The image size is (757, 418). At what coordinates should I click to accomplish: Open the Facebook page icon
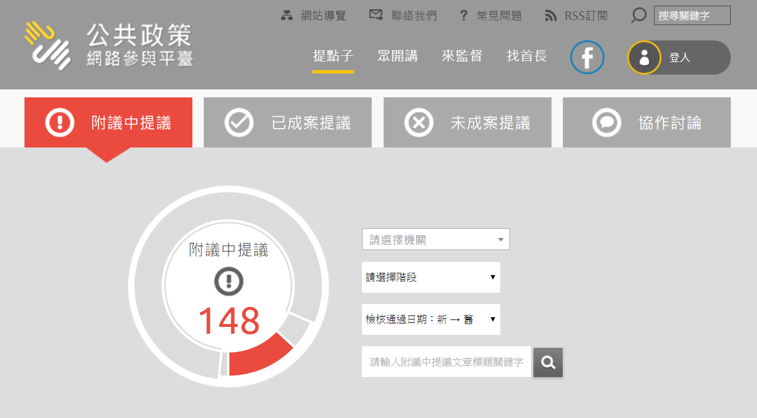(587, 57)
